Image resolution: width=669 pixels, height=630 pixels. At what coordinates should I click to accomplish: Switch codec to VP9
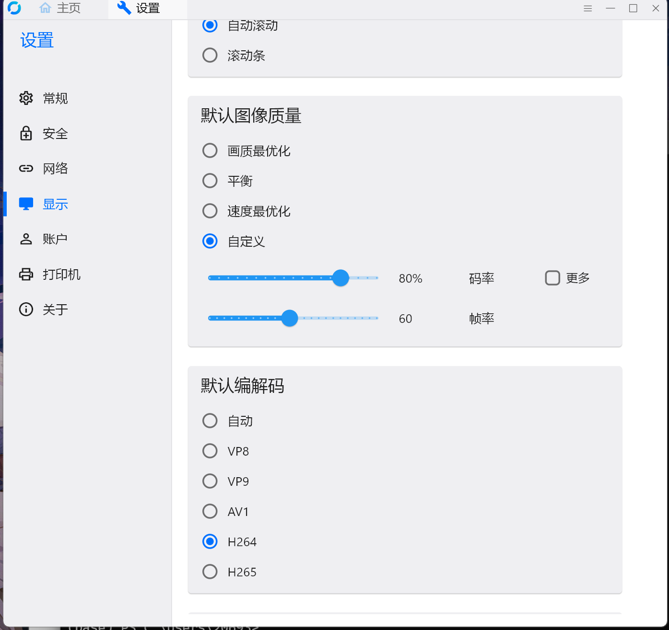point(210,481)
